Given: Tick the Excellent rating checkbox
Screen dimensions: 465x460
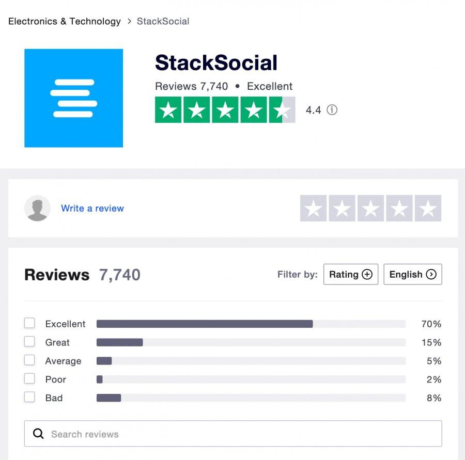Looking at the screenshot, I should click(x=29, y=323).
